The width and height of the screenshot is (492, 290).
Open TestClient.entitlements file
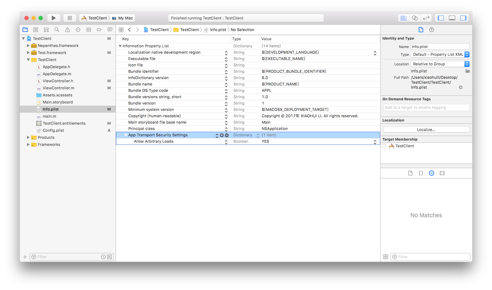(x=64, y=123)
